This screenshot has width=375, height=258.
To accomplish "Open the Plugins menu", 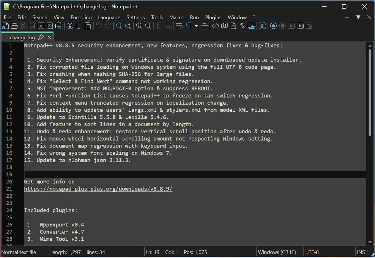I will (213, 17).
